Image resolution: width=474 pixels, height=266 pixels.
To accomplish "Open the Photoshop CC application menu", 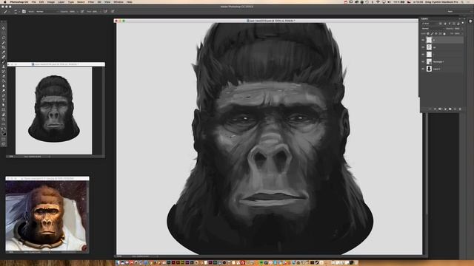I will 19,1.
